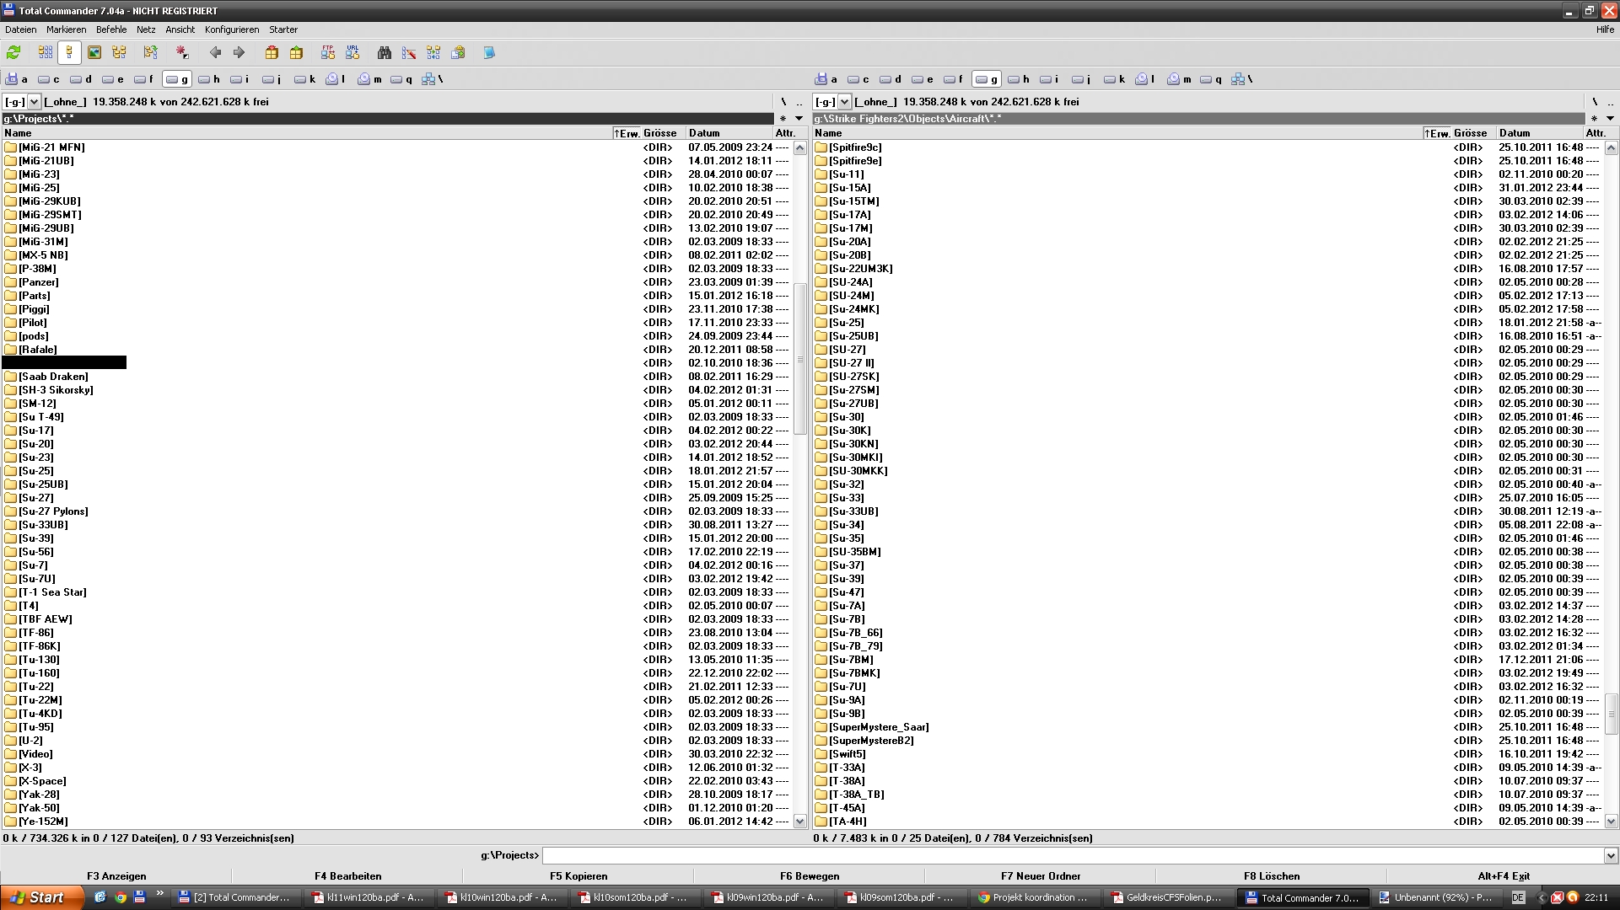
Task: Open the Markieren menu
Action: click(67, 29)
